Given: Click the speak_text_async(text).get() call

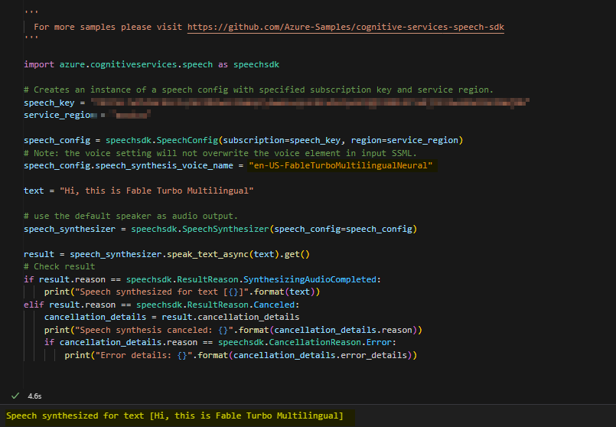Looking at the screenshot, I should [x=239, y=255].
